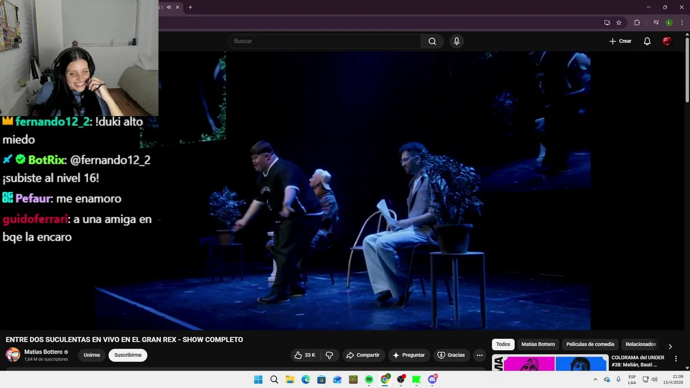
Task: Click Pefaur username in chat overlay
Action: tap(33, 198)
